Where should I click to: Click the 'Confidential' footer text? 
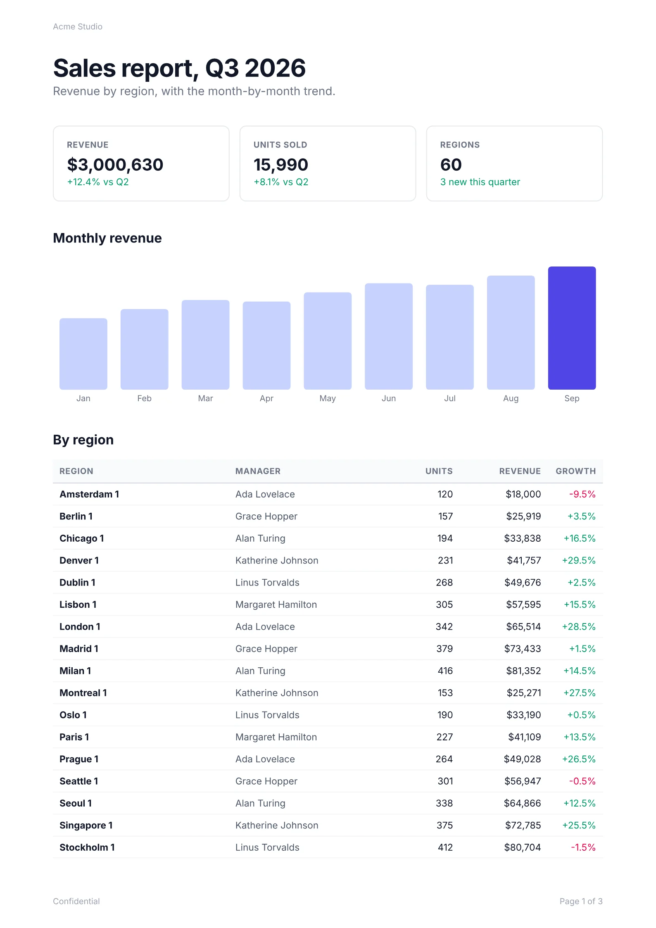pos(76,901)
